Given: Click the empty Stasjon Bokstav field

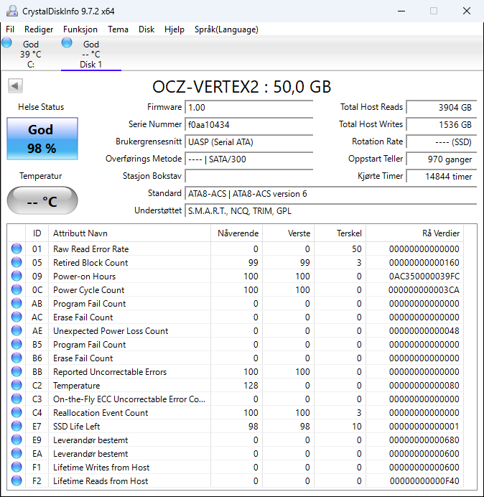Looking at the screenshot, I should pyautogui.click(x=248, y=176).
